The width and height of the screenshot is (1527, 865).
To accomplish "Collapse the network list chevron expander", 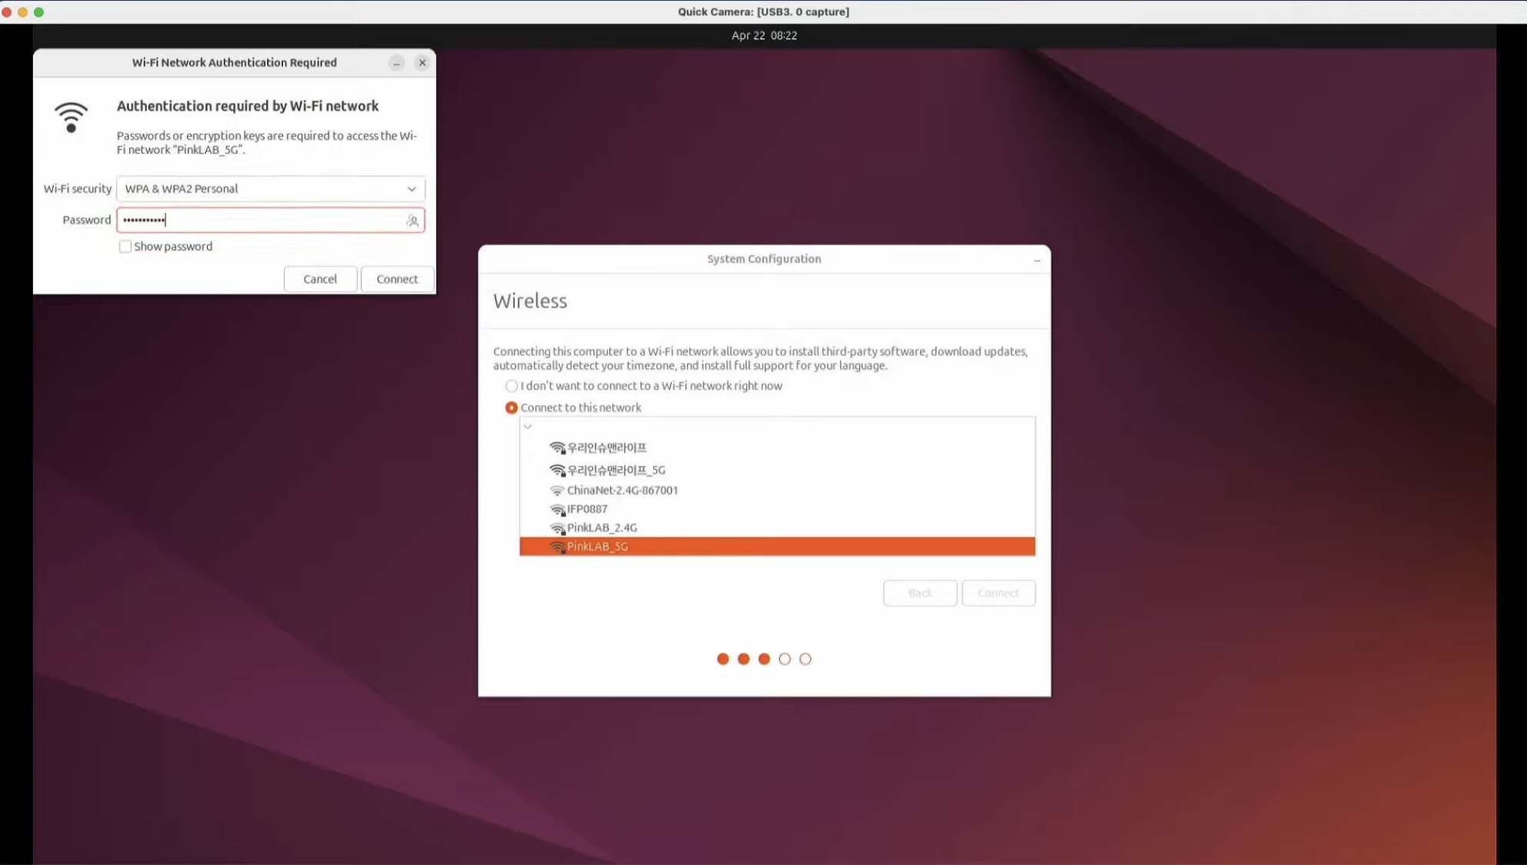I will click(x=528, y=427).
